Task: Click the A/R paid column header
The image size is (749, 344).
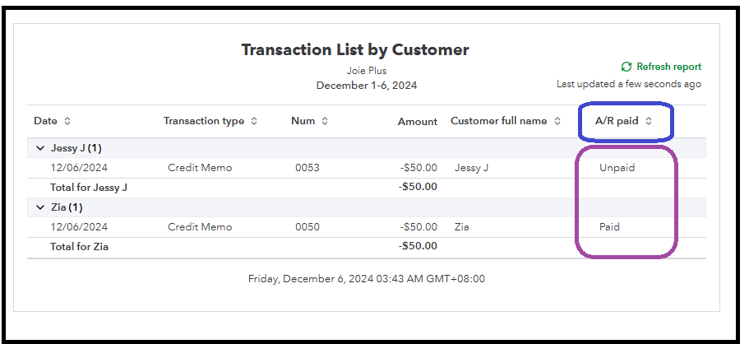Action: coord(617,121)
